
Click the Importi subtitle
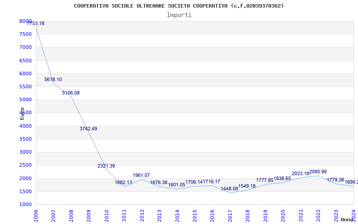pyautogui.click(x=179, y=15)
